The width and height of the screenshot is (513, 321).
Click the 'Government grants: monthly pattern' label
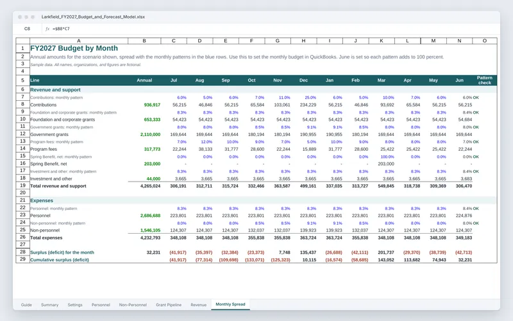pyautogui.click(x=62, y=127)
